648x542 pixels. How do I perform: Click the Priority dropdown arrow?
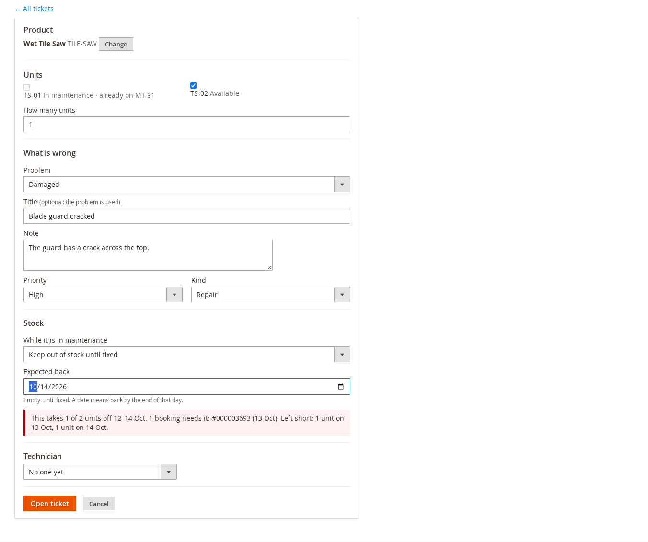(174, 295)
